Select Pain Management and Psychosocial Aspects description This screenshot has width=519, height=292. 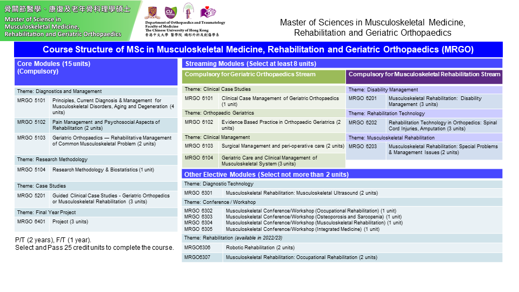(x=106, y=125)
